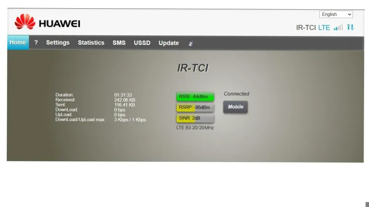Viewport: 369px width, 207px height.
Task: Select the USSD menu item
Action: (x=142, y=43)
